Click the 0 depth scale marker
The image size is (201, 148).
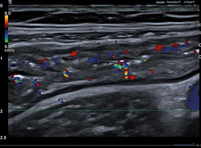click(x=1, y=6)
